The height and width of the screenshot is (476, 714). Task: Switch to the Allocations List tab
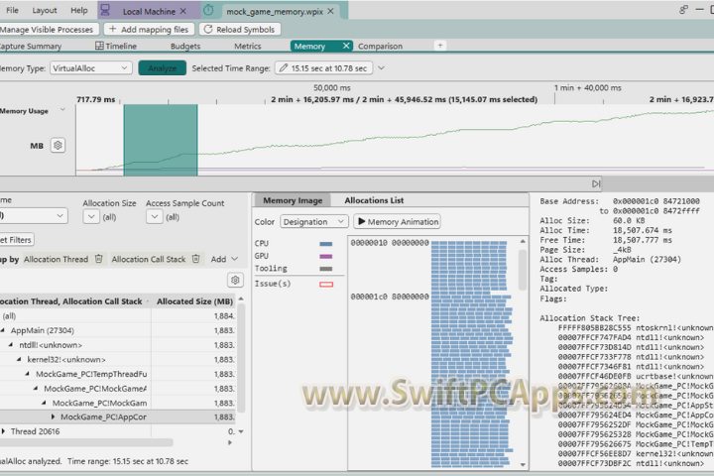[374, 200]
